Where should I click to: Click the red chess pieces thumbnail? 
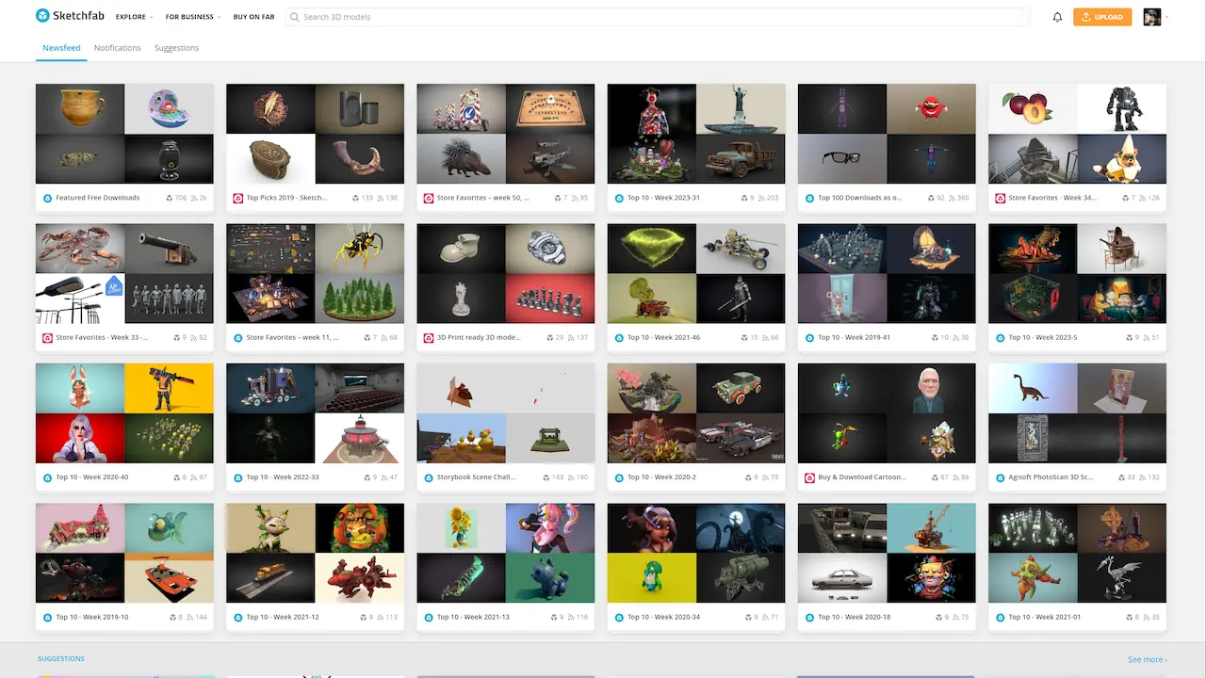(550, 299)
